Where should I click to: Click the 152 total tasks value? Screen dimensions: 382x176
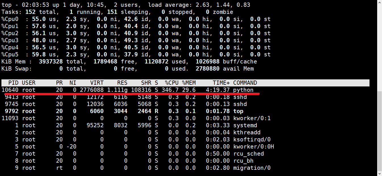pos(30,12)
